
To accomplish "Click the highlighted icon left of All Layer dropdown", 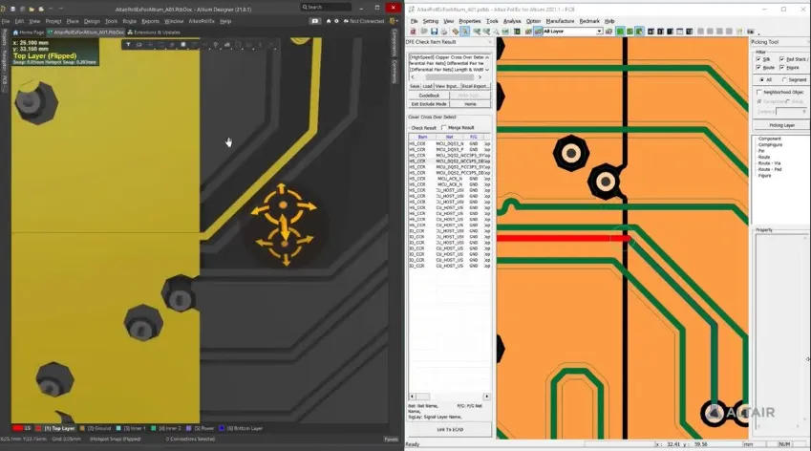I will (x=538, y=32).
